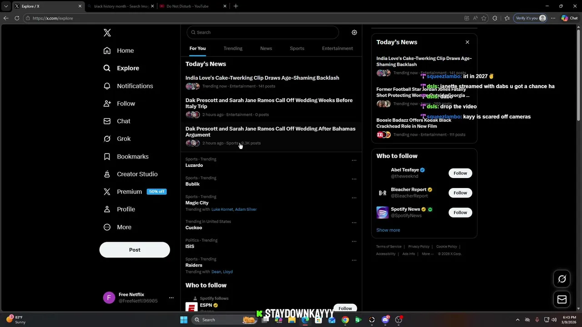Open Windows Start menu
Screen dimensions: 582x327
pyautogui.click(x=184, y=320)
